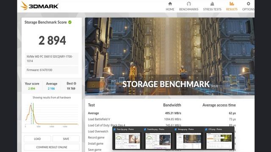
Task: Open Firestrike.png preview thumbnail
Action: point(158,141)
